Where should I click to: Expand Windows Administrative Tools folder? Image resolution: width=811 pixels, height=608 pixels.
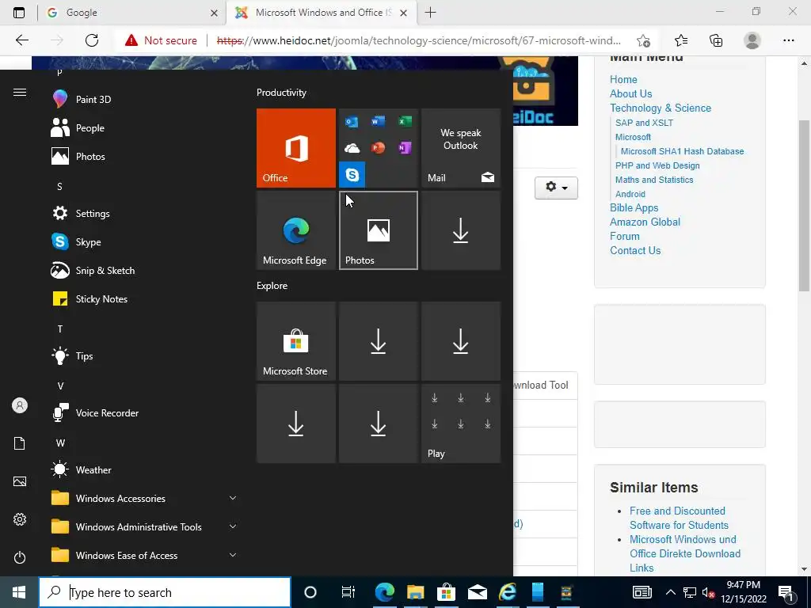coord(145,526)
